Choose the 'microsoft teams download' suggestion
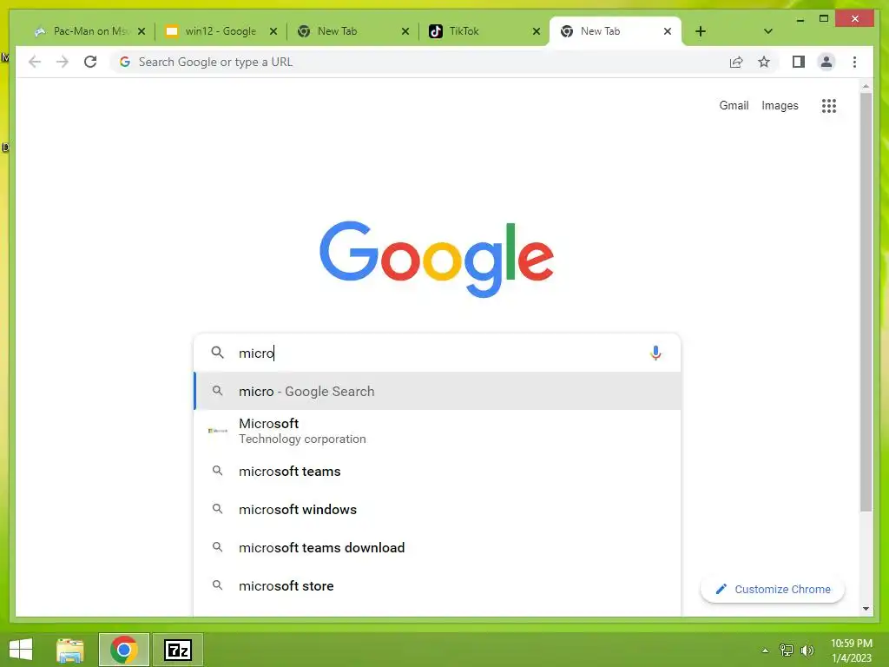Screen dimensions: 889x667 [437, 547]
